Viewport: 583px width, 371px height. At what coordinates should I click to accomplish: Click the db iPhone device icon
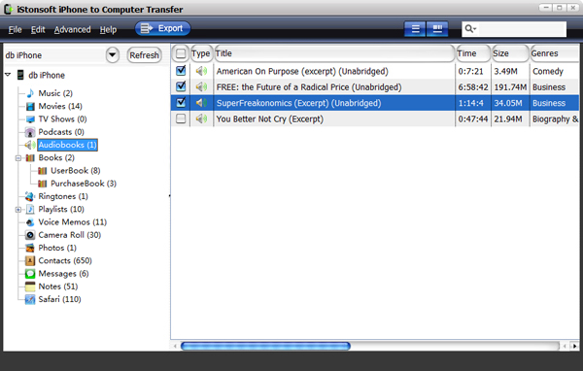tap(20, 75)
